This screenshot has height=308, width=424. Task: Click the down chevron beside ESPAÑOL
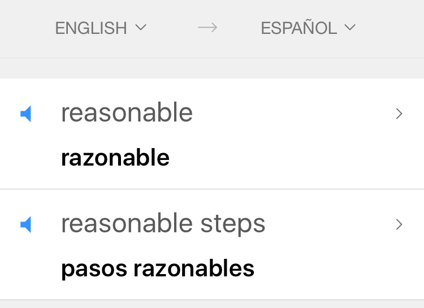pos(350,27)
